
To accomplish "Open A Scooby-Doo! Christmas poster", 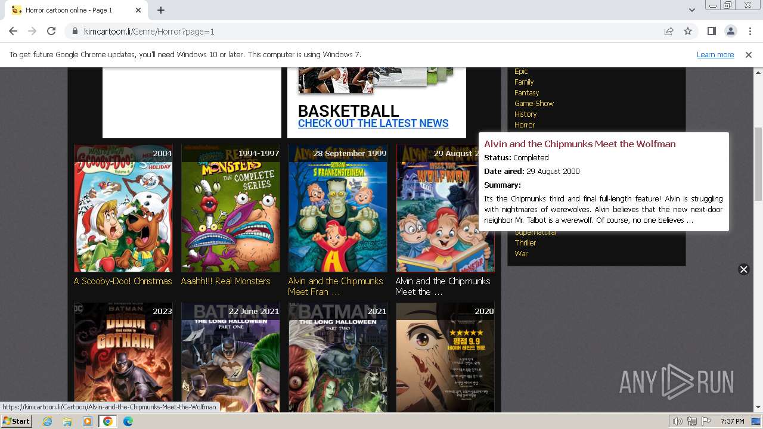I will [x=123, y=208].
